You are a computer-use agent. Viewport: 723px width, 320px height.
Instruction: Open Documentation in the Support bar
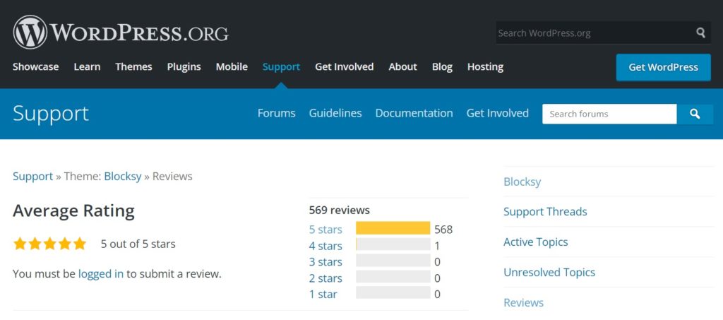point(414,113)
